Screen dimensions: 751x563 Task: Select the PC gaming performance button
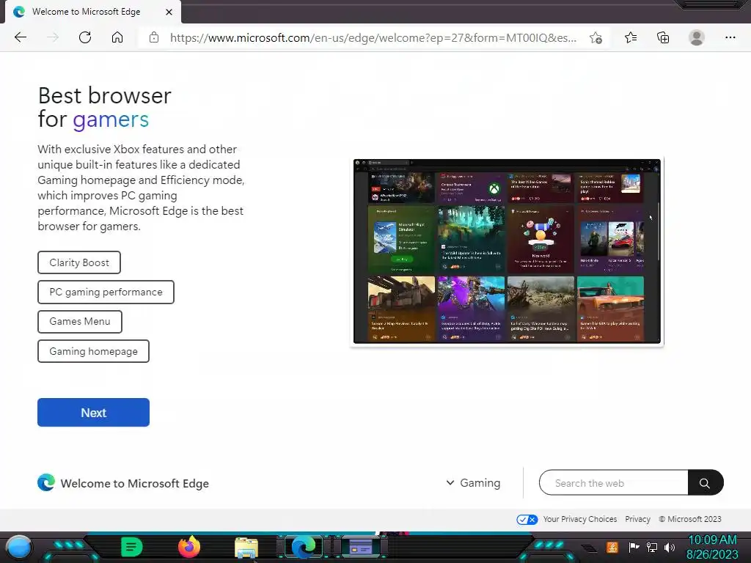coord(106,292)
